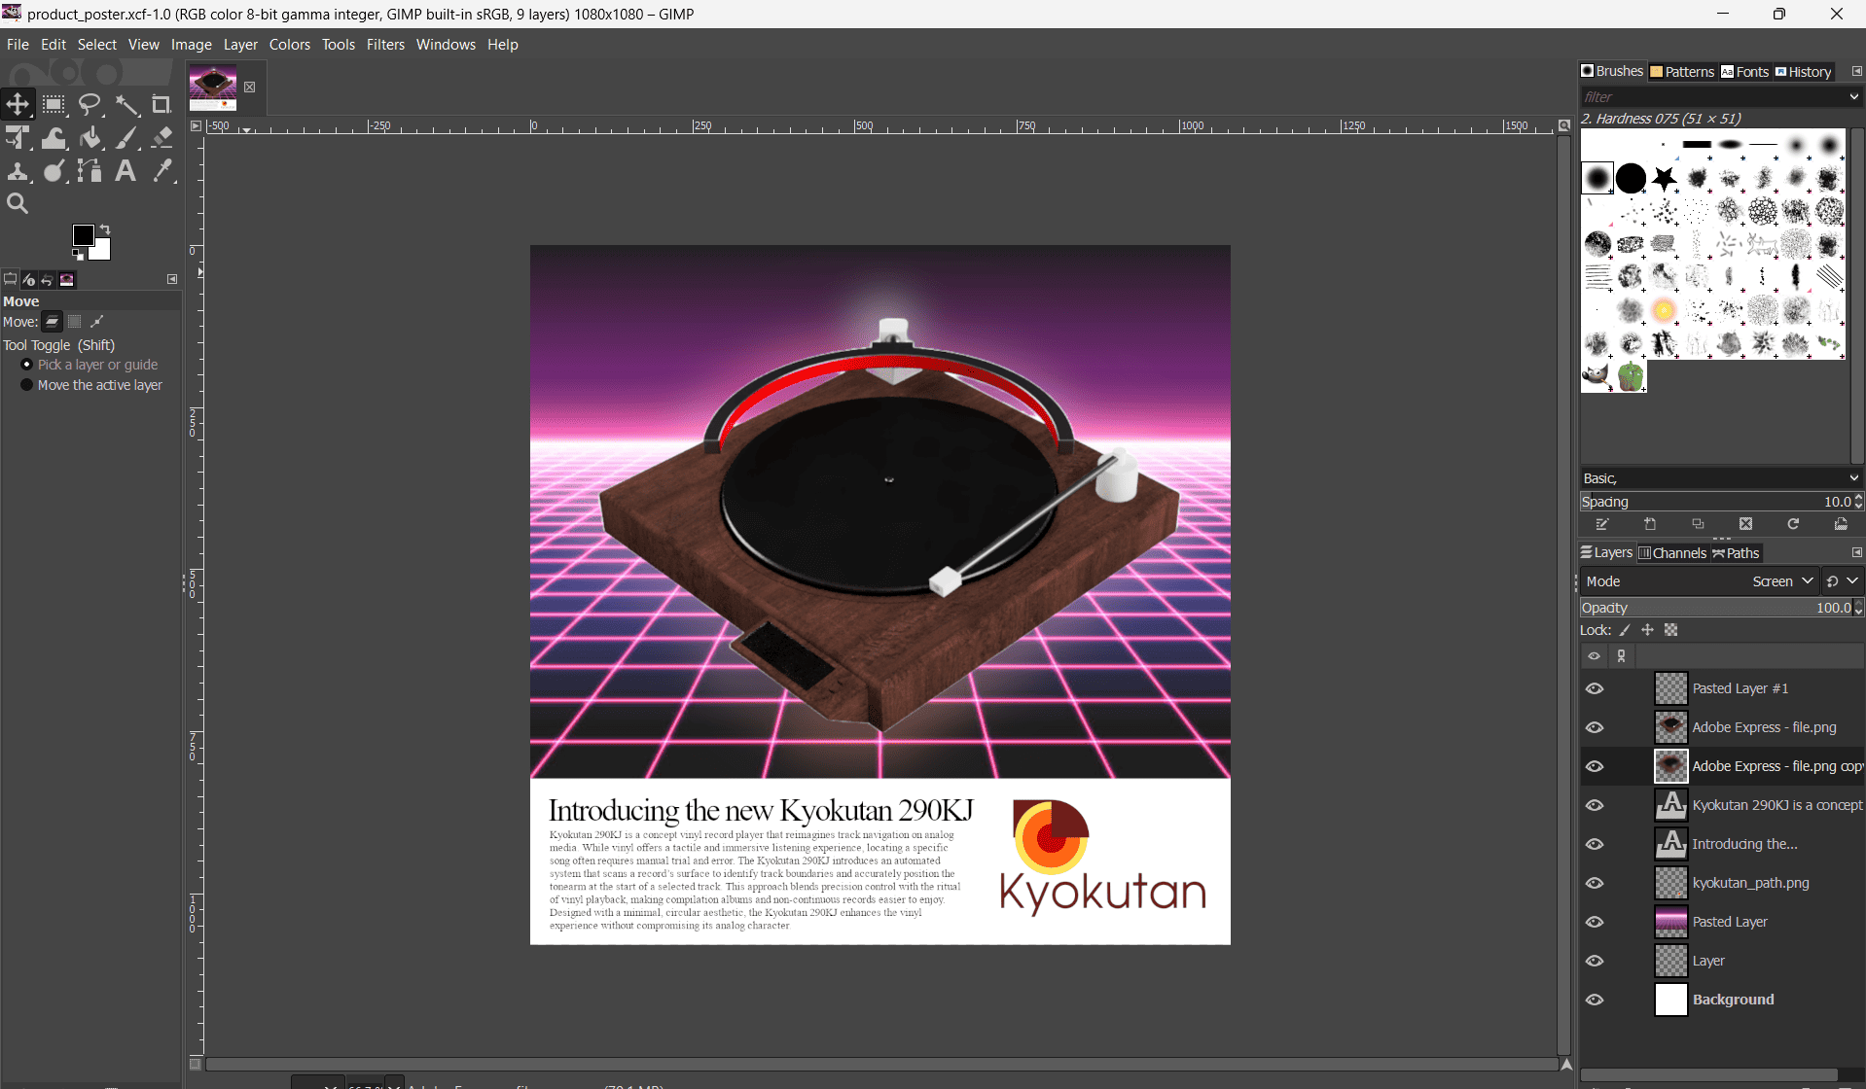Viewport: 1866px width, 1089px height.
Task: Choose the Crop tool
Action: (161, 104)
